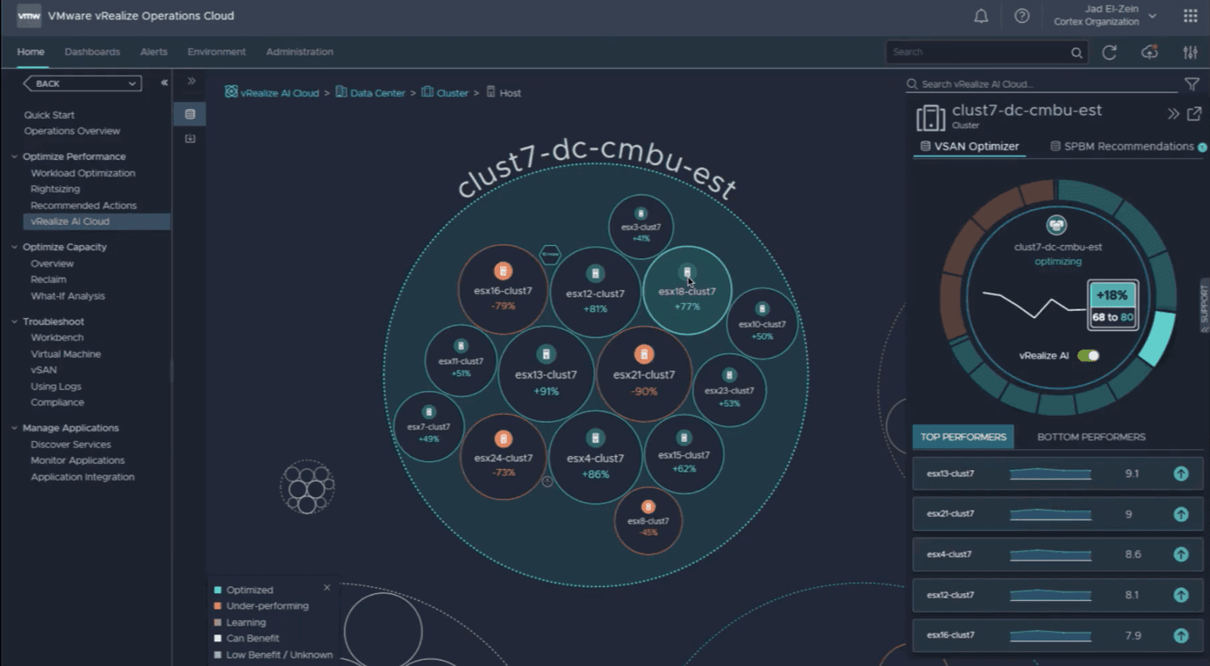Switch to the Bottom Performers tab
The width and height of the screenshot is (1210, 666).
(1090, 437)
